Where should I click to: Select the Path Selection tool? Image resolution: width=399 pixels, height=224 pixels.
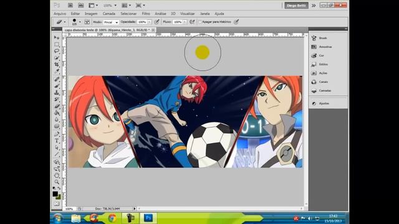point(57,147)
